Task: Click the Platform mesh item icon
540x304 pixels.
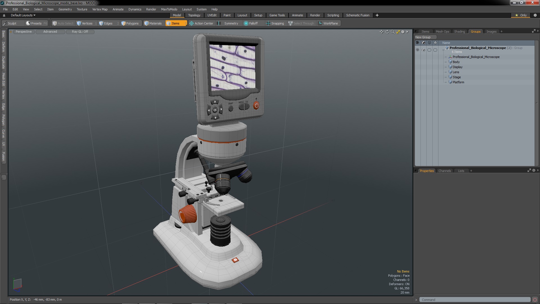Action: pyautogui.click(x=450, y=82)
